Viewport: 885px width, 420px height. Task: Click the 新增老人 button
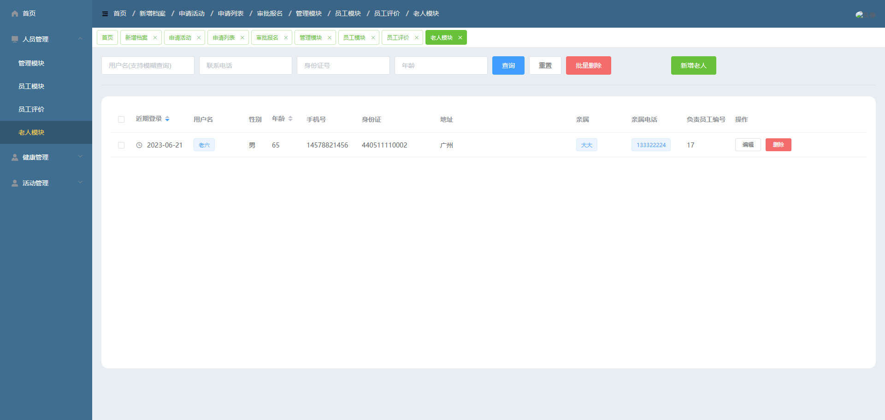[694, 65]
